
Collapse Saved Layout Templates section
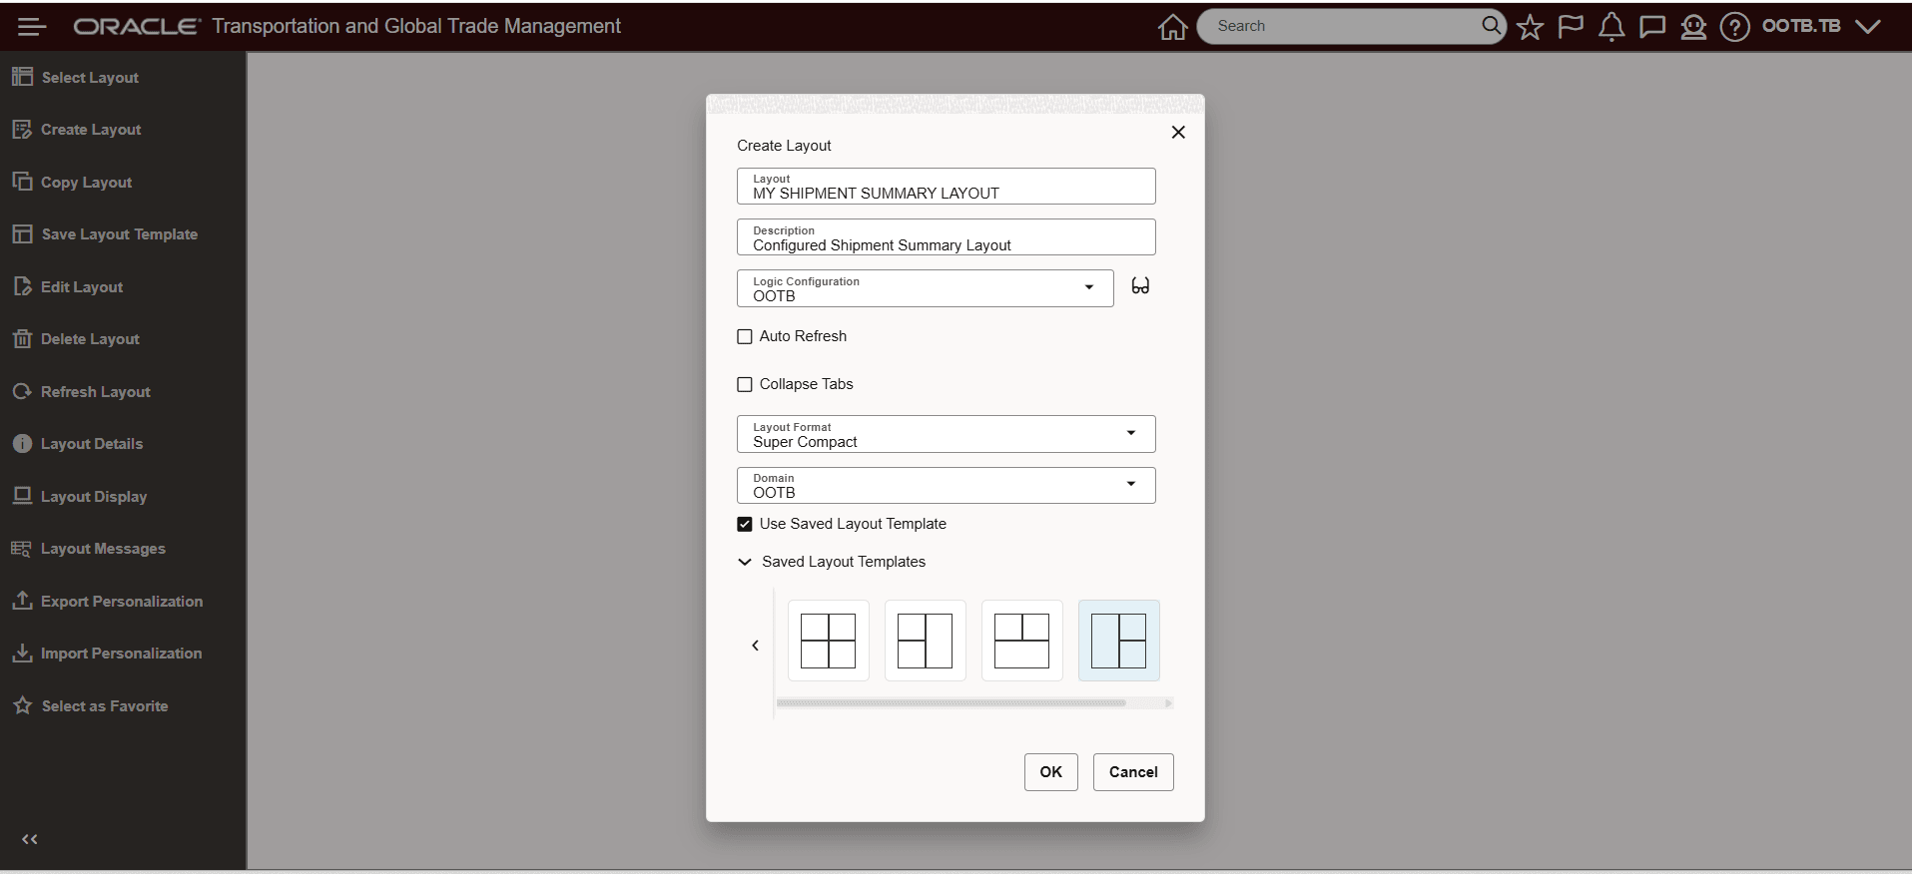pyautogui.click(x=745, y=562)
